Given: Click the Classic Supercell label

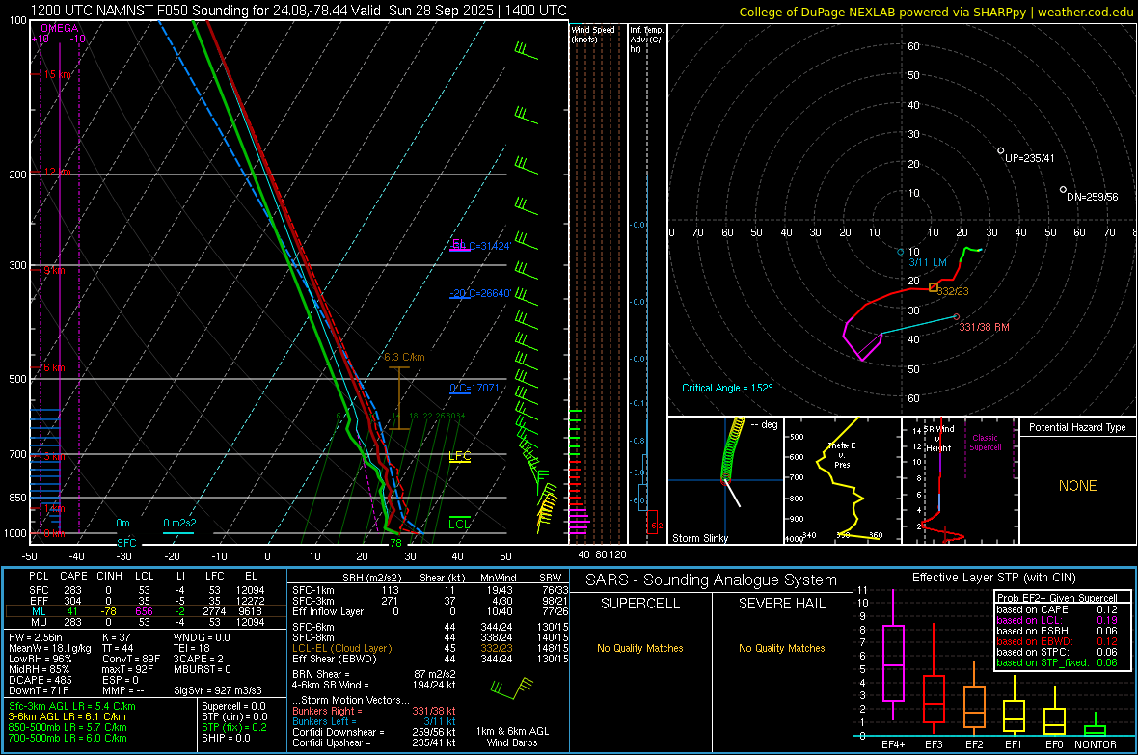Looking at the screenshot, I should coord(985,443).
